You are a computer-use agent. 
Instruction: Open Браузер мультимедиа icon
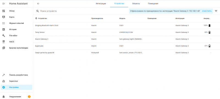(4, 48)
